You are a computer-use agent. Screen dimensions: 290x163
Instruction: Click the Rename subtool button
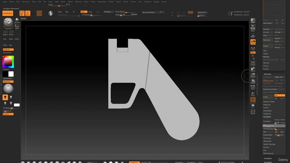268,29
